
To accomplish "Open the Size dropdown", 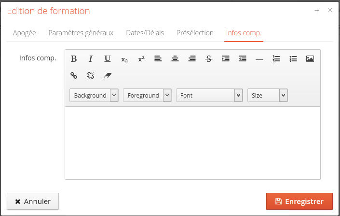I will click(267, 95).
